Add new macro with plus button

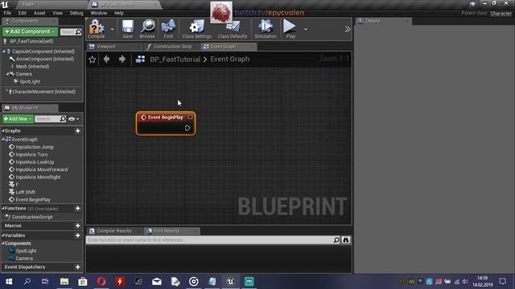tap(77, 226)
